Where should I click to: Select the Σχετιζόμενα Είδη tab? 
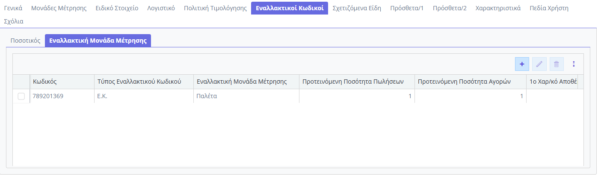(357, 8)
